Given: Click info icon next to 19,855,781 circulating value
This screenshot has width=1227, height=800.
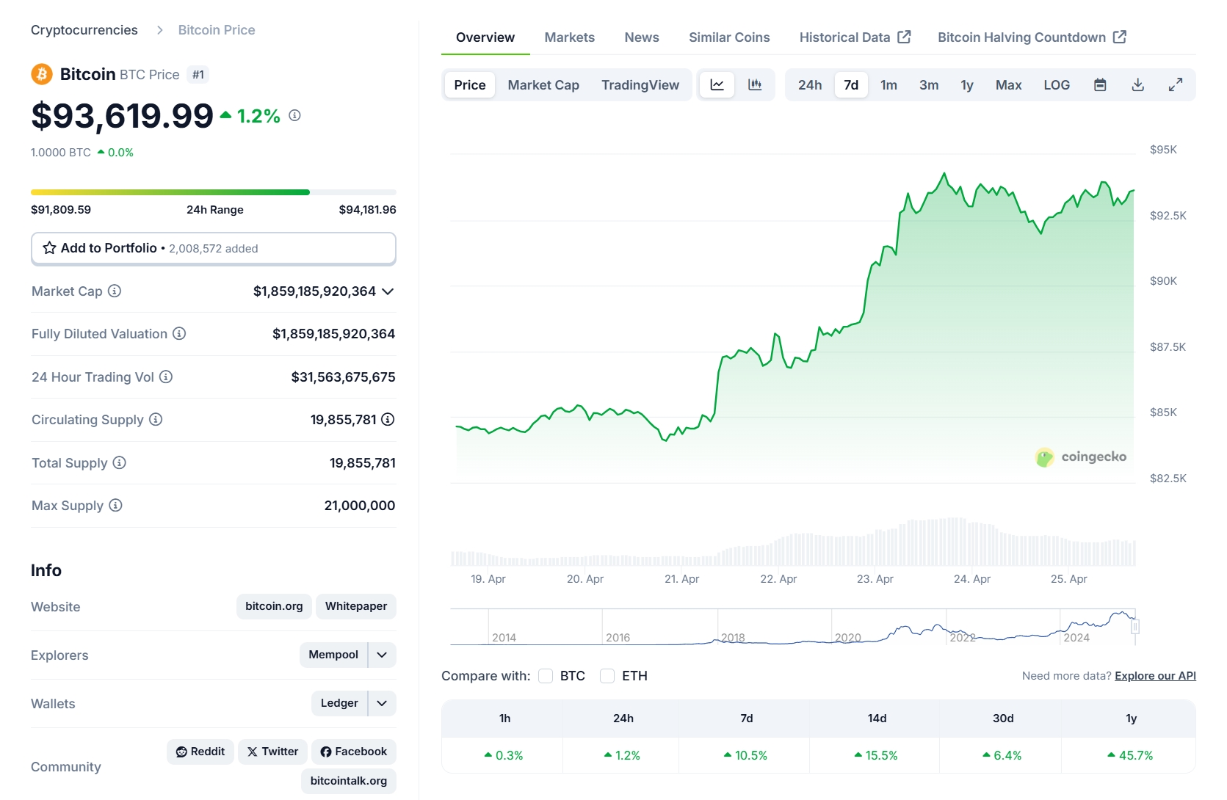Looking at the screenshot, I should tap(388, 419).
